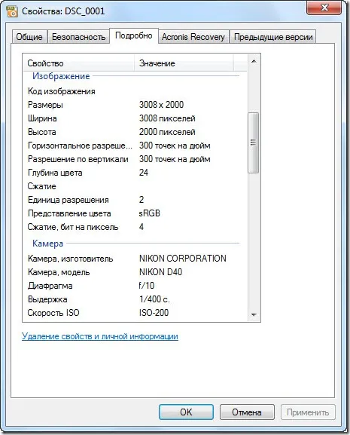Go to the Предыдущие версии tab
This screenshot has width=350, height=435.
coord(273,37)
